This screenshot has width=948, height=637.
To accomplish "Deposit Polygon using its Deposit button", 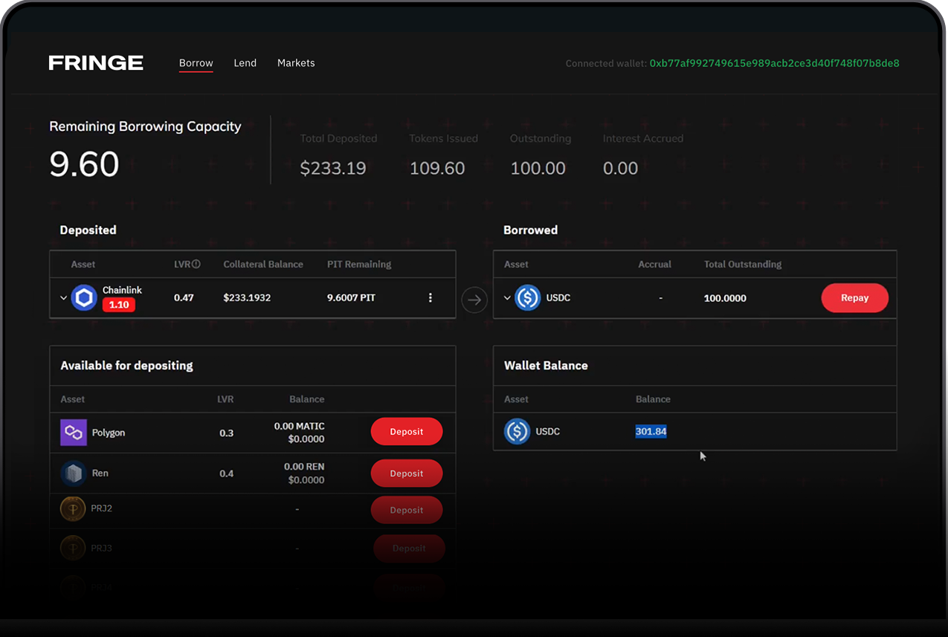I will click(406, 432).
